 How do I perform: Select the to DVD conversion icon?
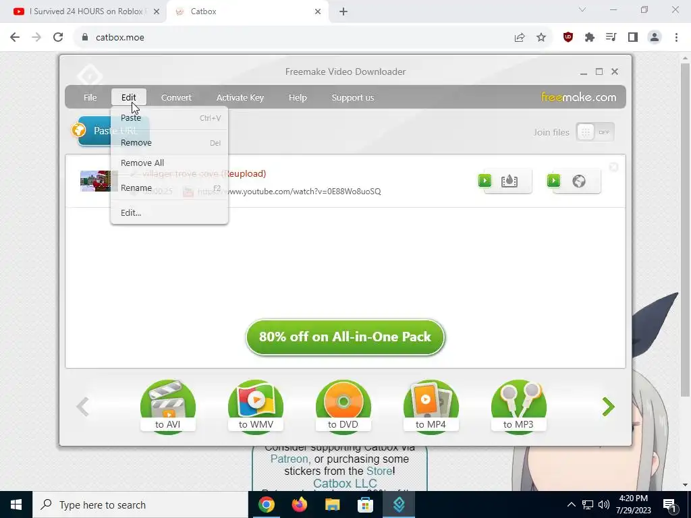pos(343,407)
